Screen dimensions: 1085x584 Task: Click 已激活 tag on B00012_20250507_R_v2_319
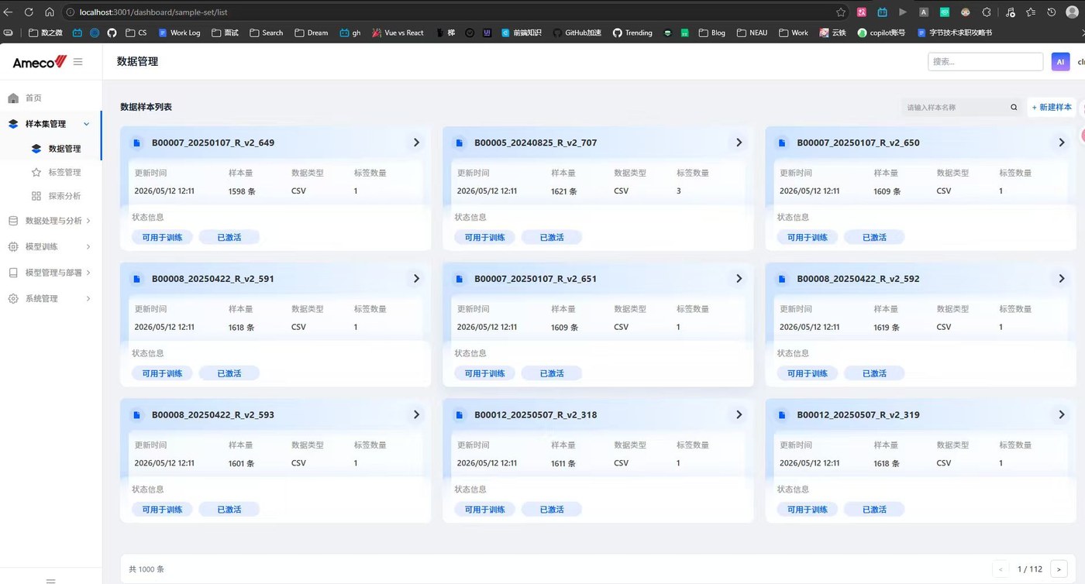coord(874,510)
